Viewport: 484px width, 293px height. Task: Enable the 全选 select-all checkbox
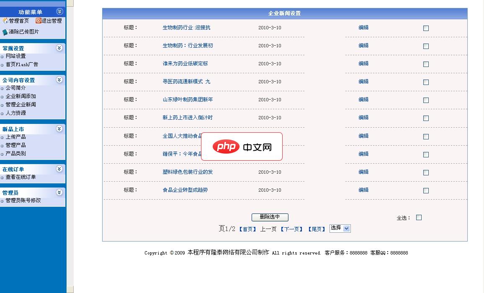pyautogui.click(x=418, y=217)
